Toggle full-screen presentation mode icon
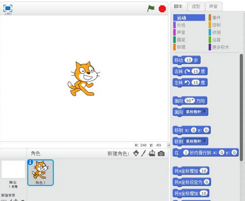Viewport: 245px width, 201px height. click(8, 8)
